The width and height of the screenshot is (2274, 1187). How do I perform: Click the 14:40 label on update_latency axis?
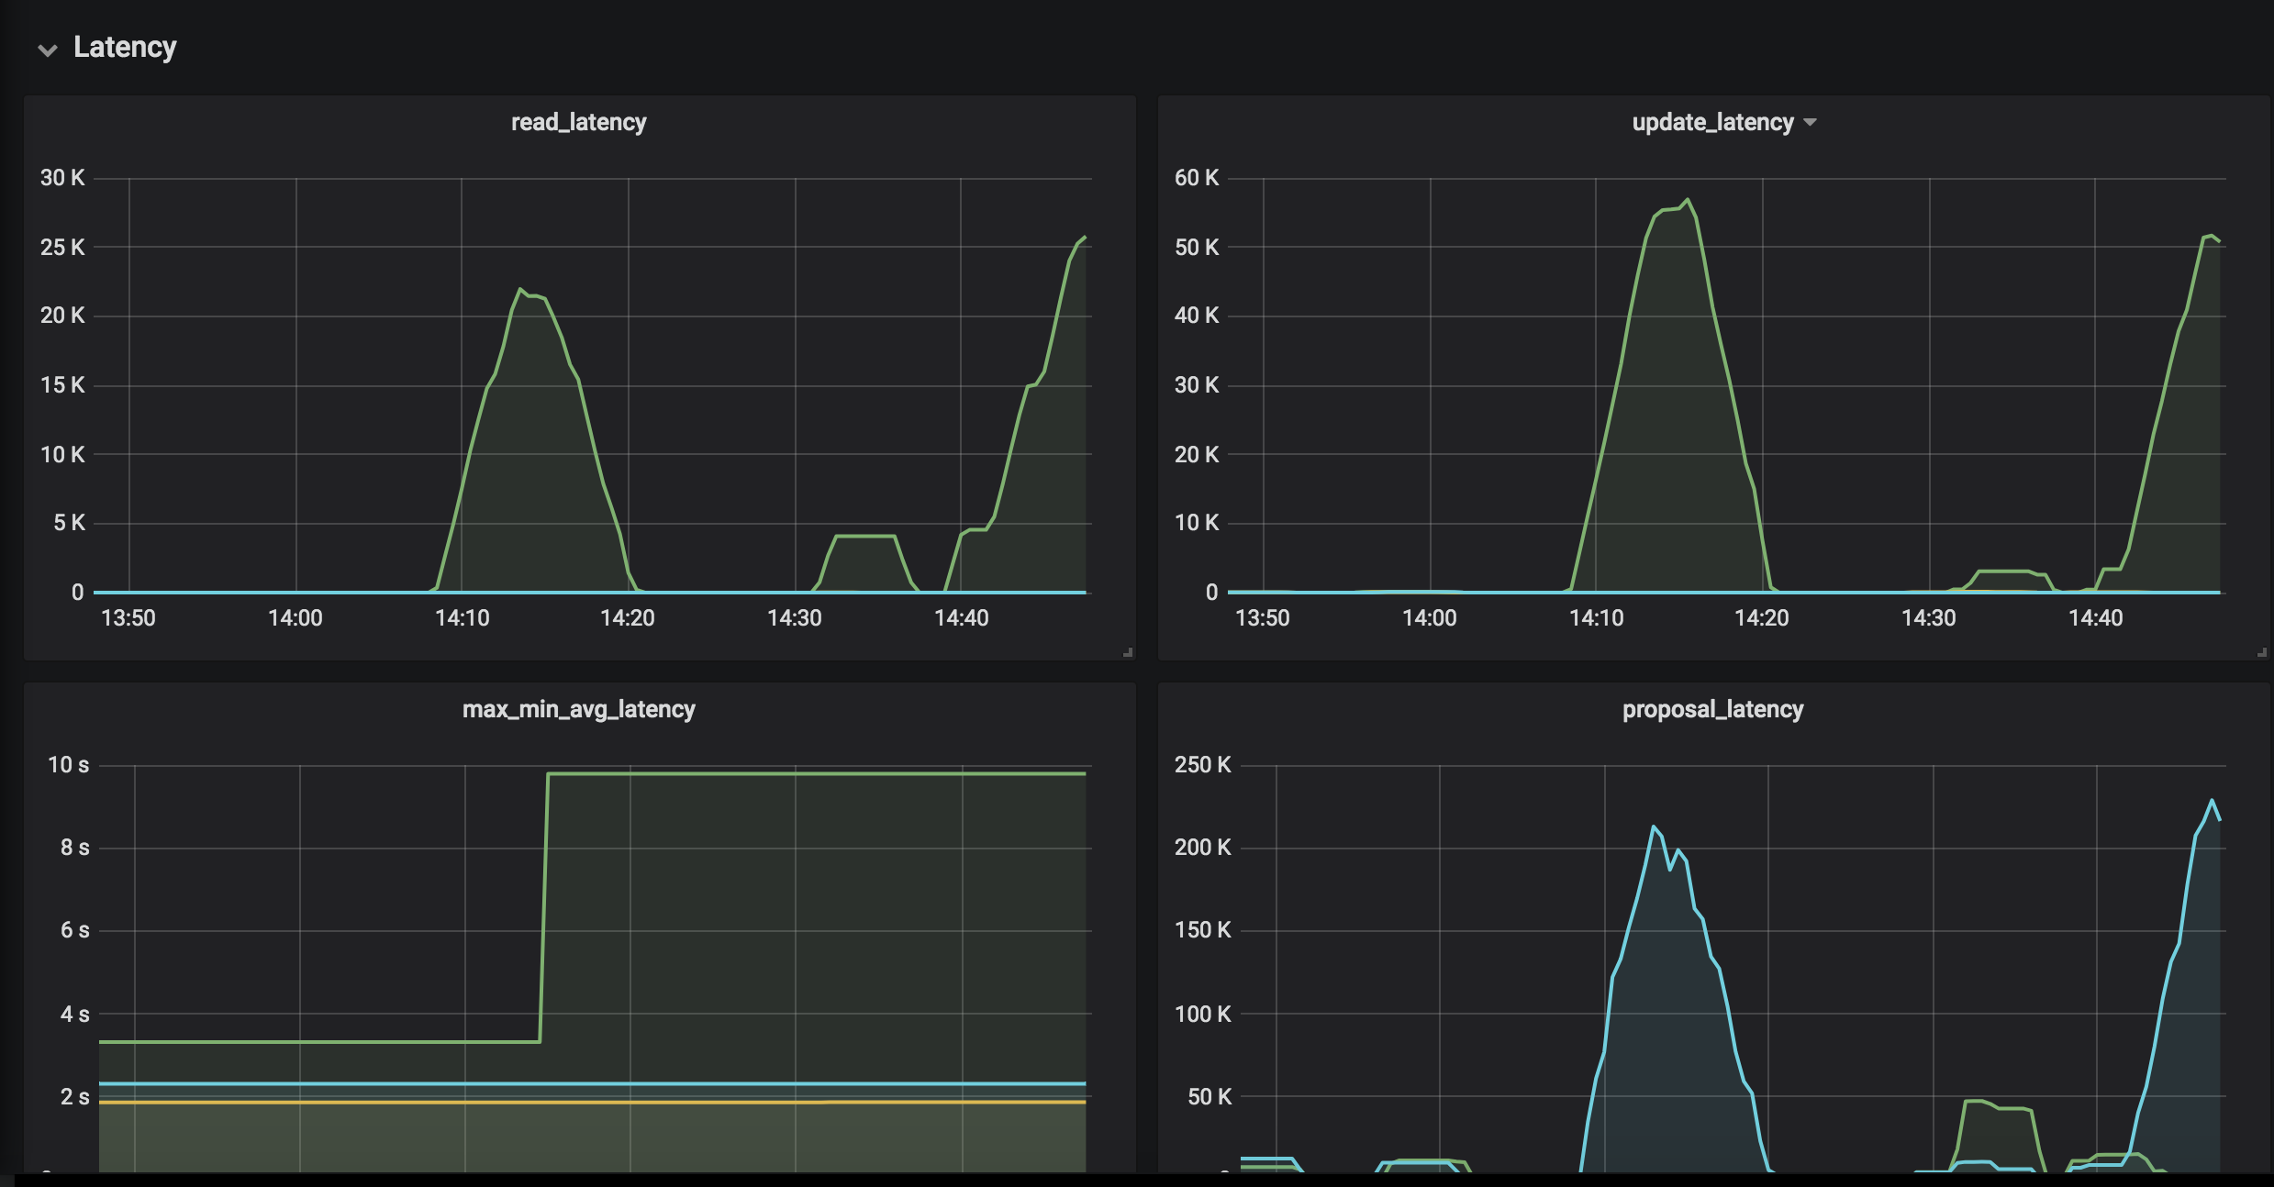click(x=2095, y=618)
